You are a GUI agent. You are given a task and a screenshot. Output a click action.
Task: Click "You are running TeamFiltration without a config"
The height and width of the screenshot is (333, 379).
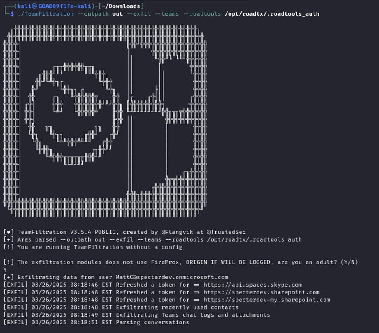(x=100, y=247)
